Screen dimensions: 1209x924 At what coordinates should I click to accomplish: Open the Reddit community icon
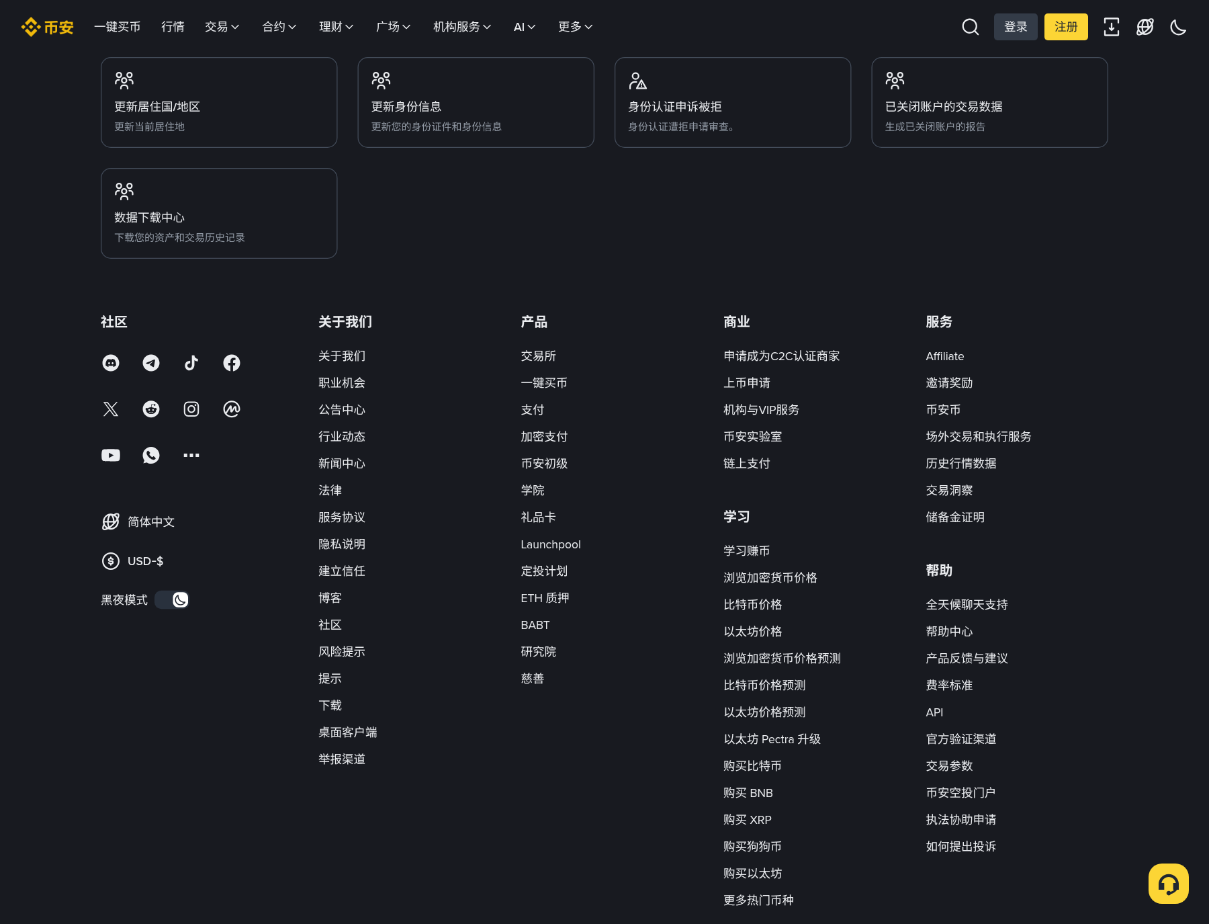click(x=151, y=409)
